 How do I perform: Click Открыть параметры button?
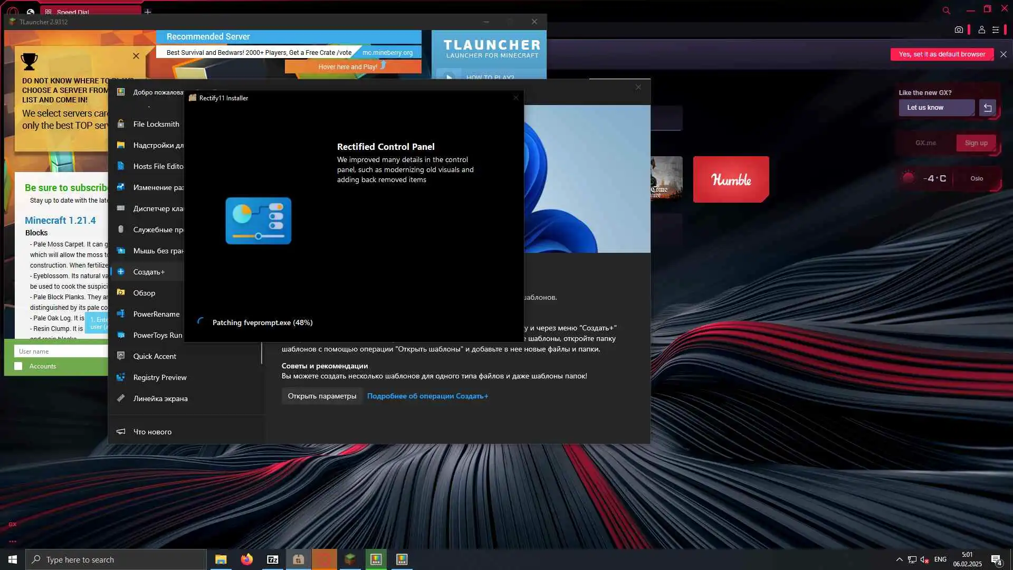[x=322, y=396]
